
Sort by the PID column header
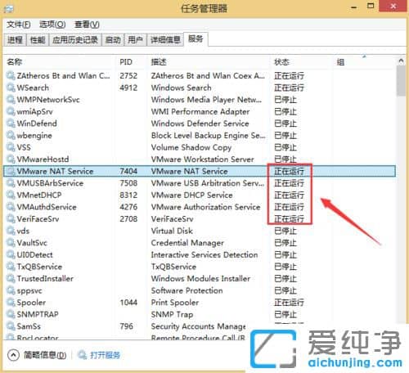pos(126,62)
